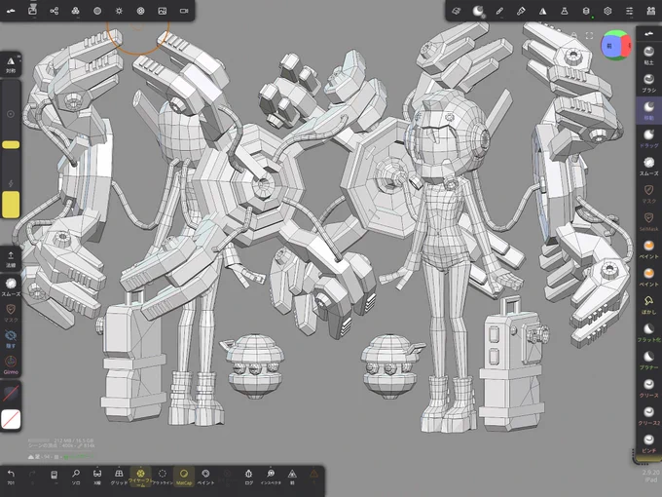
Task: Select the ドラッグ drag tool
Action: pos(649,138)
